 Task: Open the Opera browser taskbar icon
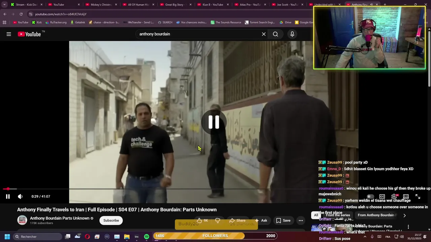tap(87, 237)
